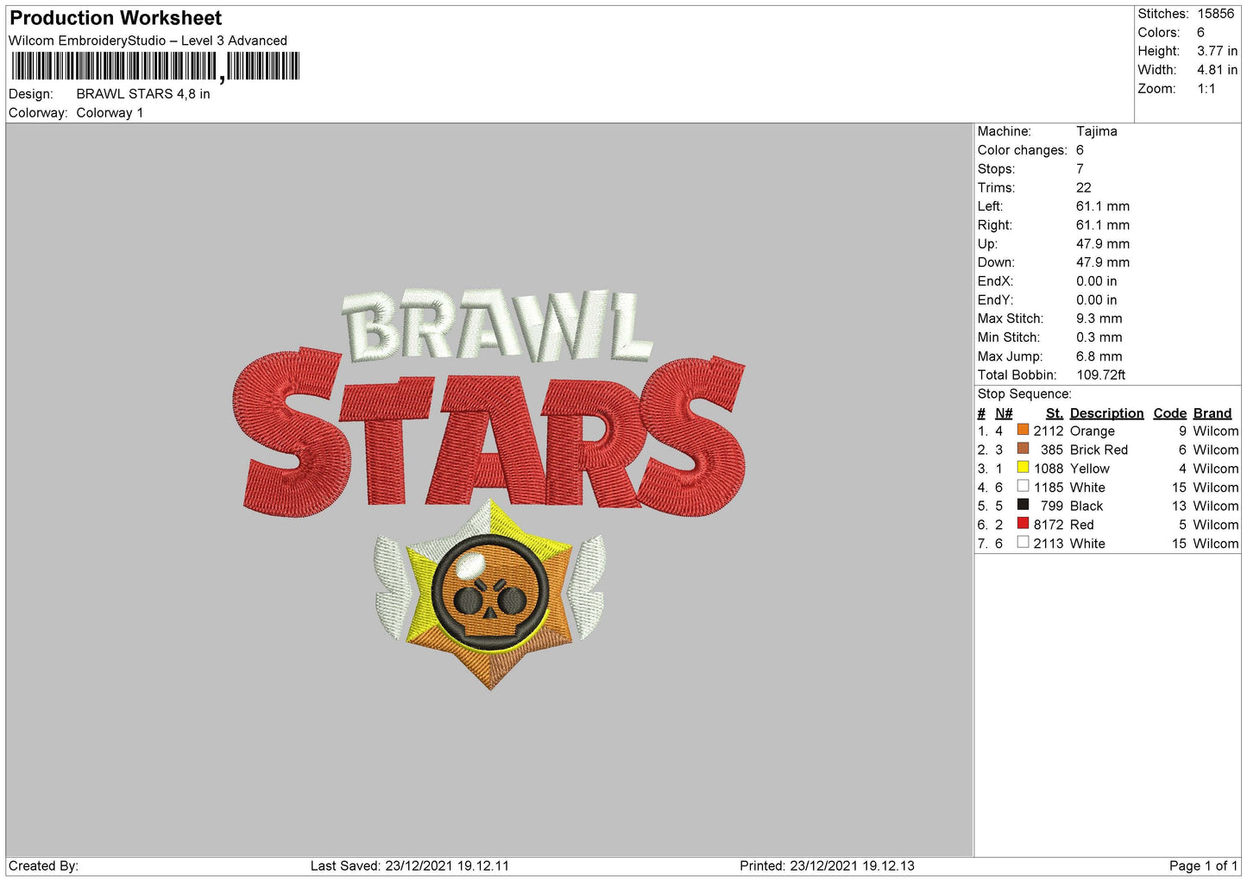Click the width value '4.81 in'
Screen dimensions: 1247x881
[1217, 70]
